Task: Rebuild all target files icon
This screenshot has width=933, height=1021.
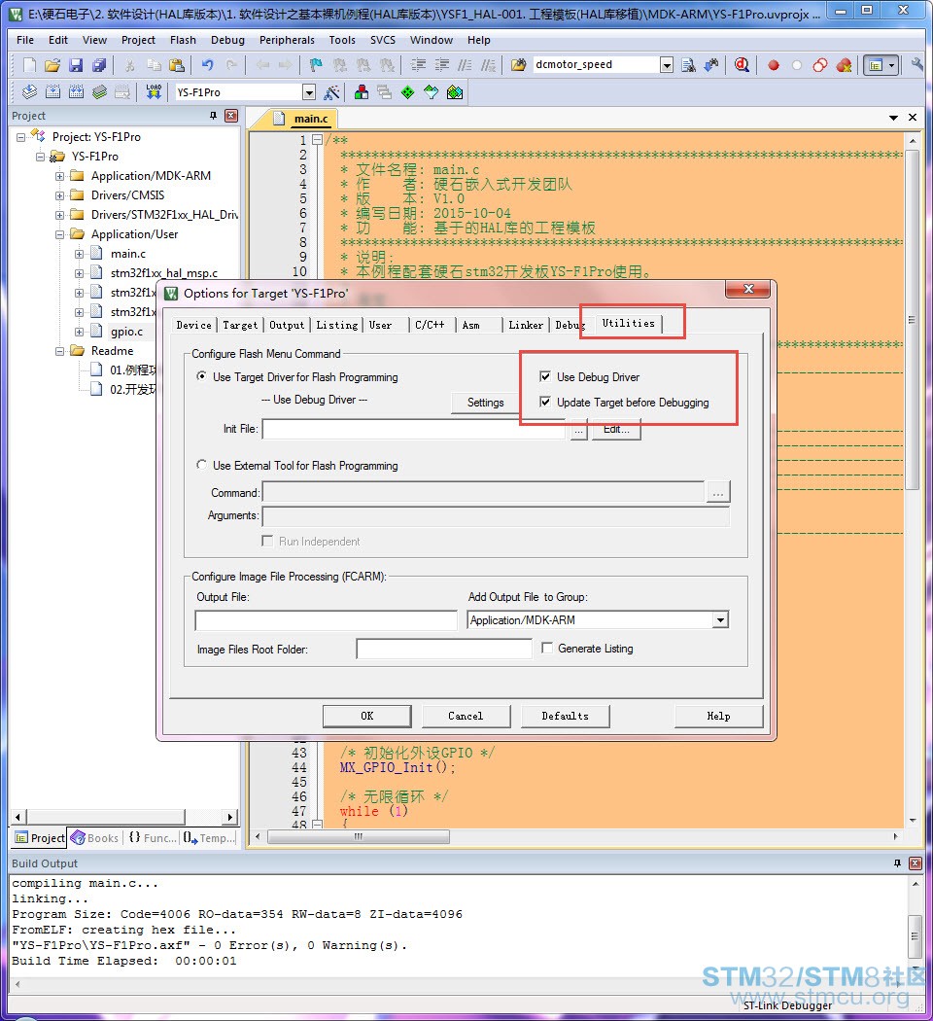Action: [x=76, y=92]
